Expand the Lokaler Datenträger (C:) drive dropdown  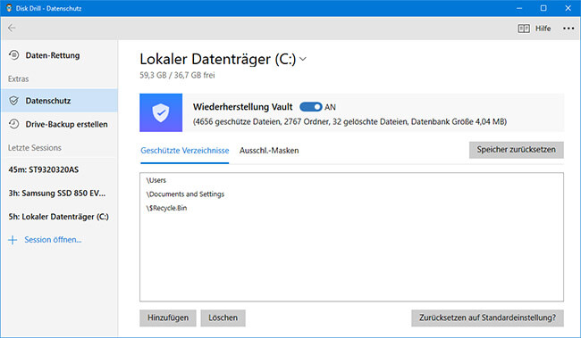(303, 59)
